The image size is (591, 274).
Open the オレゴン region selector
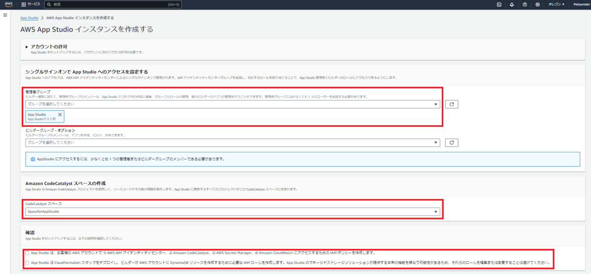pos(557,4)
